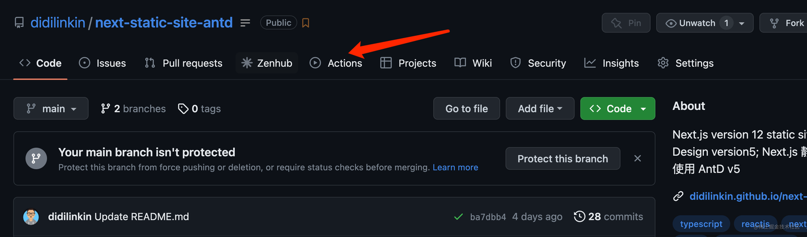
Task: Click the Go to file button
Action: [x=466, y=109]
